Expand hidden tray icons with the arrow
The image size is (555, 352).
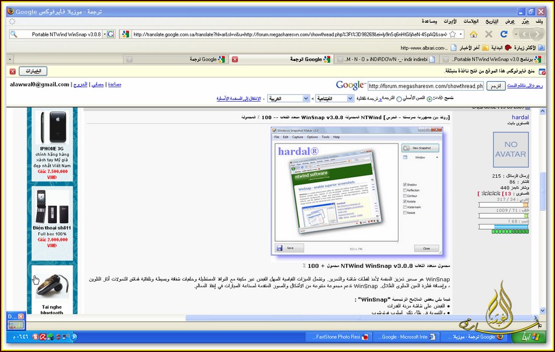pos(74,337)
